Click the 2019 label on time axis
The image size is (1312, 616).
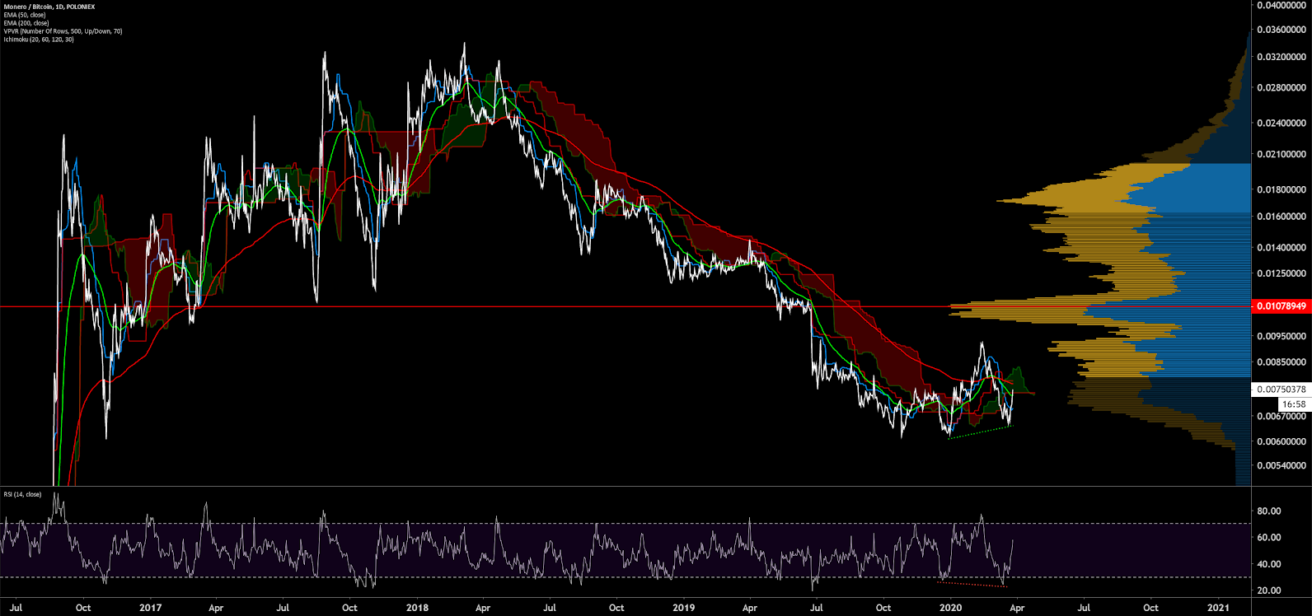(x=683, y=608)
